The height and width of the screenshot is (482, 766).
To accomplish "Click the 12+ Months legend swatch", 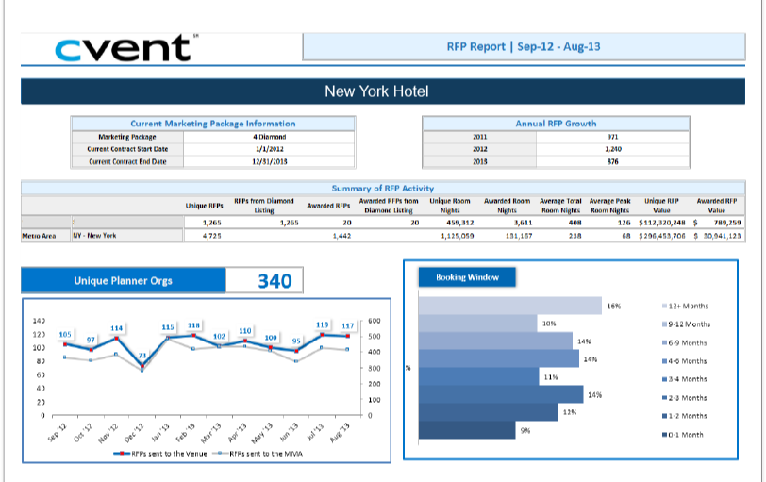I will click(664, 307).
